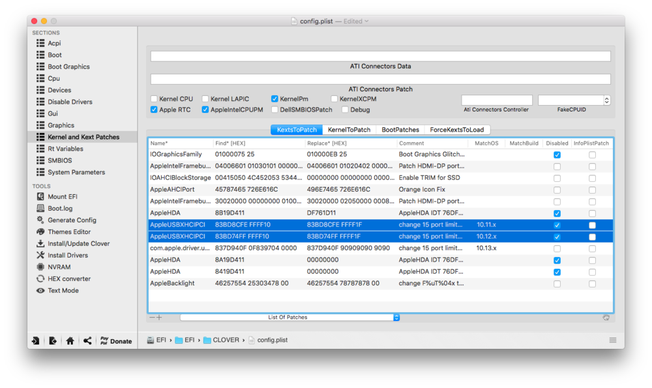Enable the Kernel LAPIC checkbox

(205, 99)
